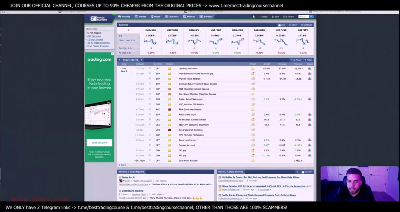400x212 pixels.
Task: Open the Dashboard Trading thread
Action: 132,191
